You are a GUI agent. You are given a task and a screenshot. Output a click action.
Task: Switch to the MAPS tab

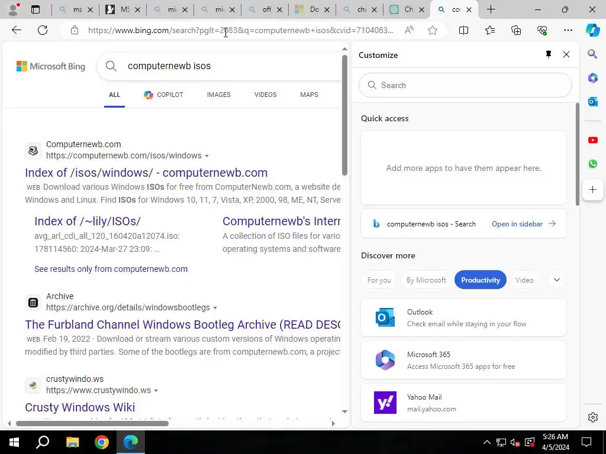(309, 95)
